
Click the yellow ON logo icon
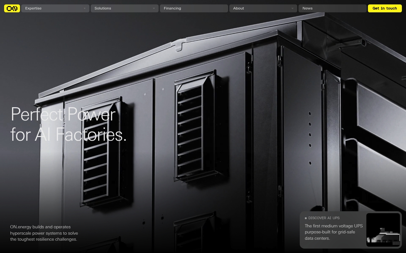12,8
